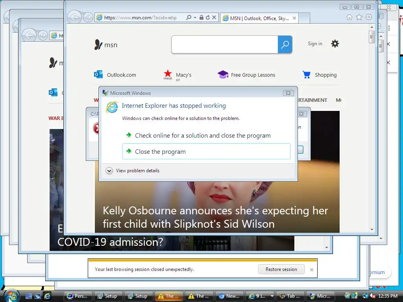Viewport: 403px width, 302px height.
Task: Click the Back arrow in front IE window
Action: coord(74,17)
